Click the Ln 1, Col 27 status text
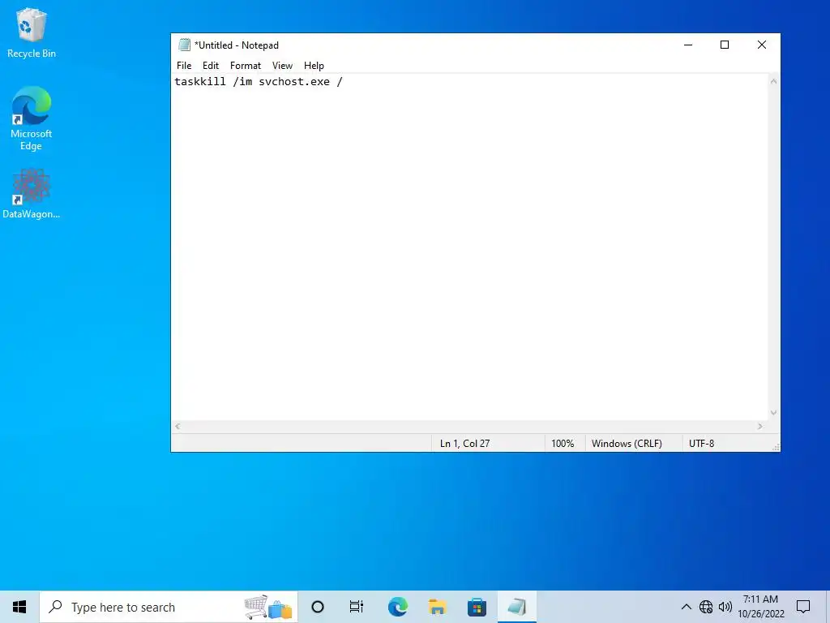This screenshot has height=623, width=830. tap(464, 444)
